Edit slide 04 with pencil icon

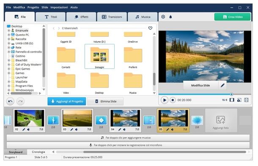(x=120, y=130)
